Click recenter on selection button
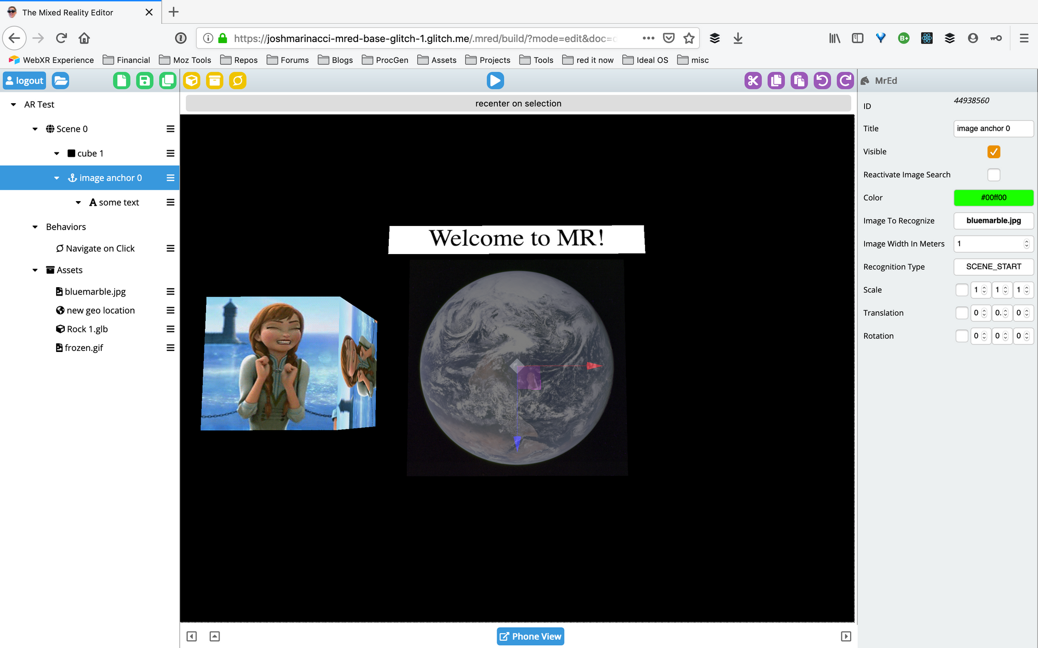Image resolution: width=1038 pixels, height=648 pixels. (518, 103)
